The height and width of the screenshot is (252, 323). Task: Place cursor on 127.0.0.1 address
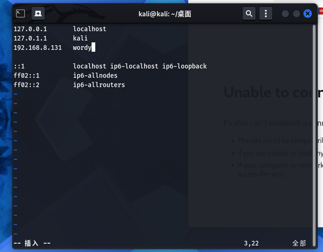click(30, 29)
